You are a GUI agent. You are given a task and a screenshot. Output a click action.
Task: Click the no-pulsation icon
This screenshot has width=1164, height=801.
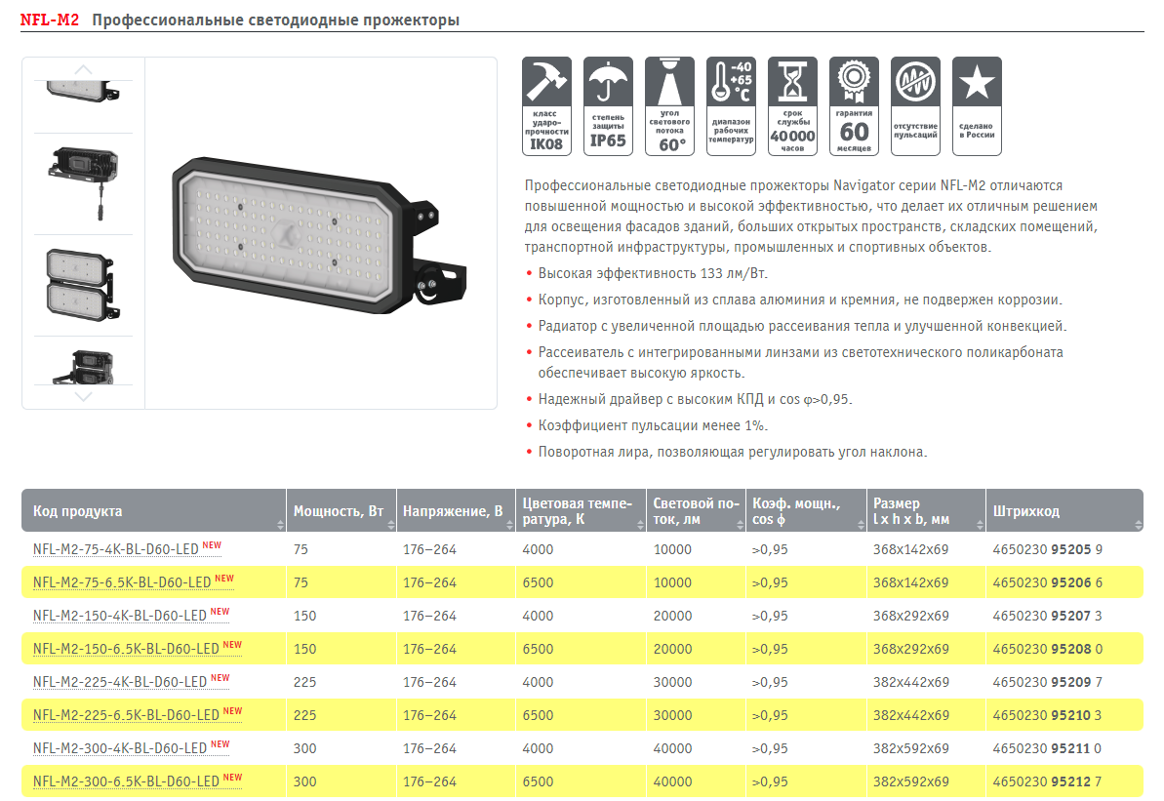pos(915,106)
